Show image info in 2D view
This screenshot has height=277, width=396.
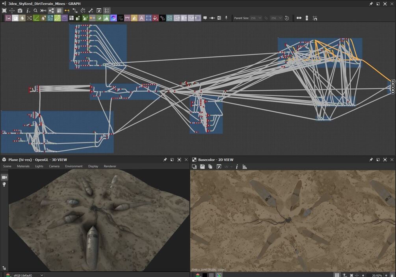pyautogui.click(x=237, y=167)
